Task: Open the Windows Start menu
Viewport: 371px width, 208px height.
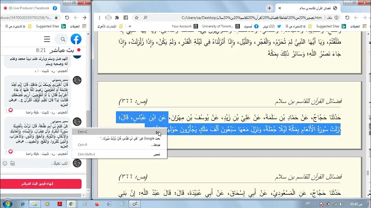Action: pos(7,204)
